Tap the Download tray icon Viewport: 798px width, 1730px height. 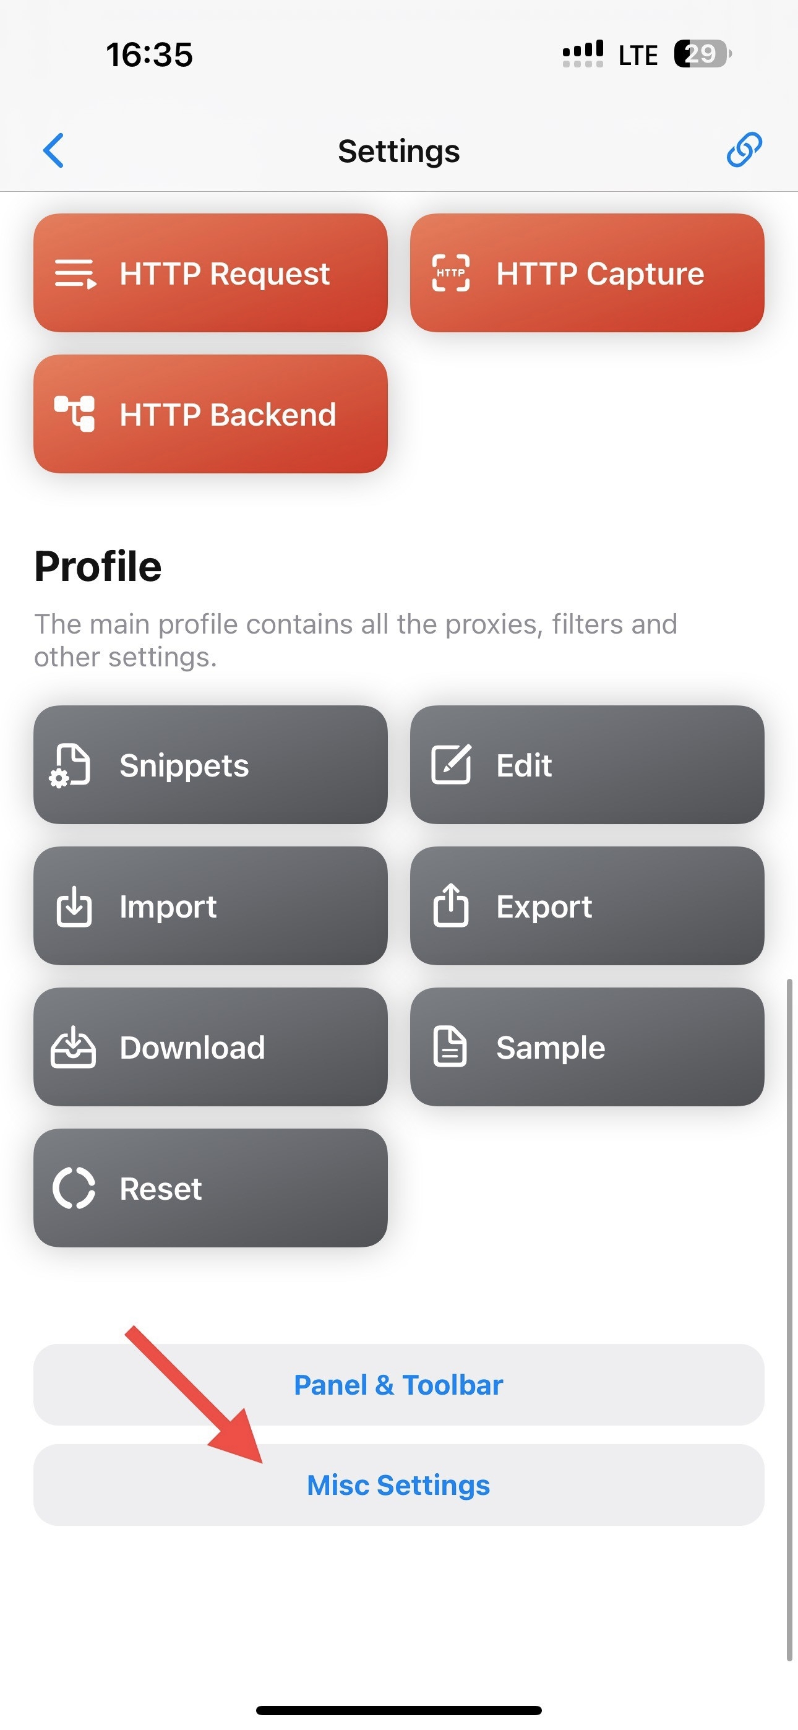(73, 1047)
